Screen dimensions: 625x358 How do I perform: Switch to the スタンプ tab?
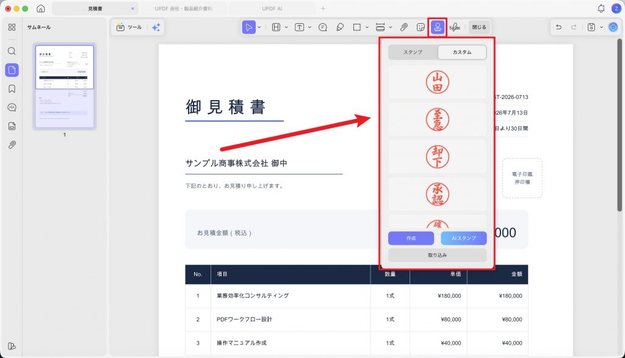pos(413,52)
